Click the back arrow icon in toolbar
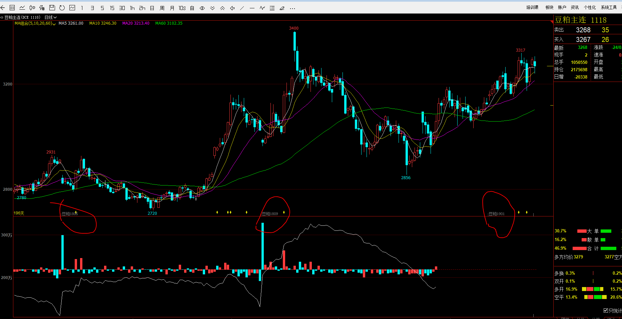Image resolution: width=622 pixels, height=319 pixels. 3,8
